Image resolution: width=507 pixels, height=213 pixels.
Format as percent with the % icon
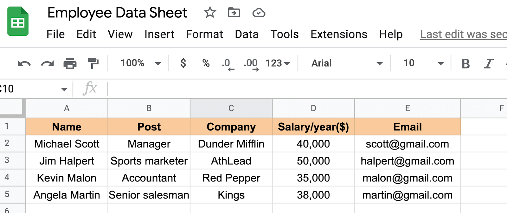206,63
